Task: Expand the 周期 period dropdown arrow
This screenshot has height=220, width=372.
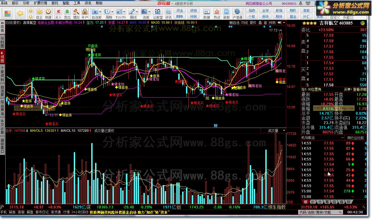Action: (x=112, y=12)
